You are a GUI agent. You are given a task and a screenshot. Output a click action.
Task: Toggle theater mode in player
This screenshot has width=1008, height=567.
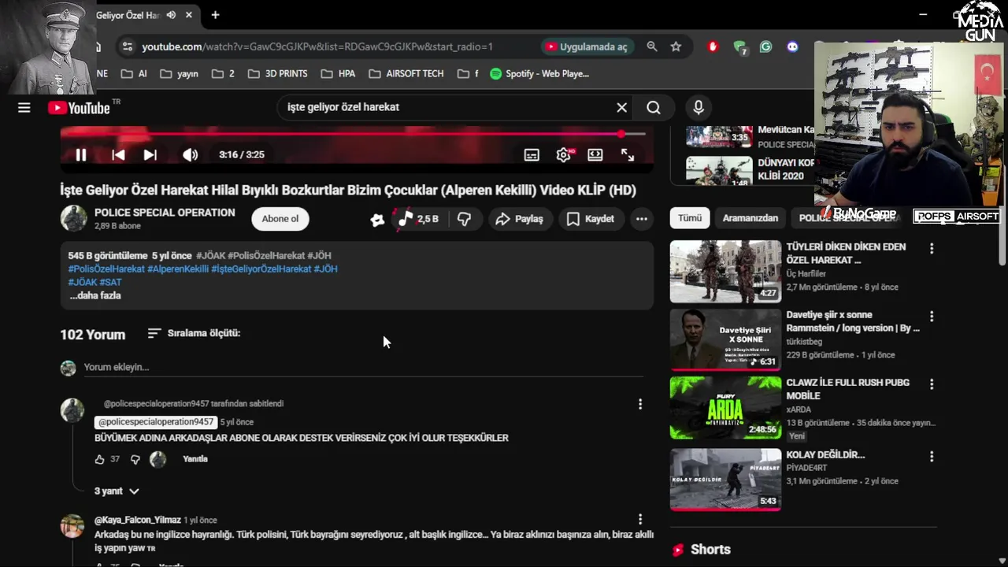pyautogui.click(x=595, y=155)
